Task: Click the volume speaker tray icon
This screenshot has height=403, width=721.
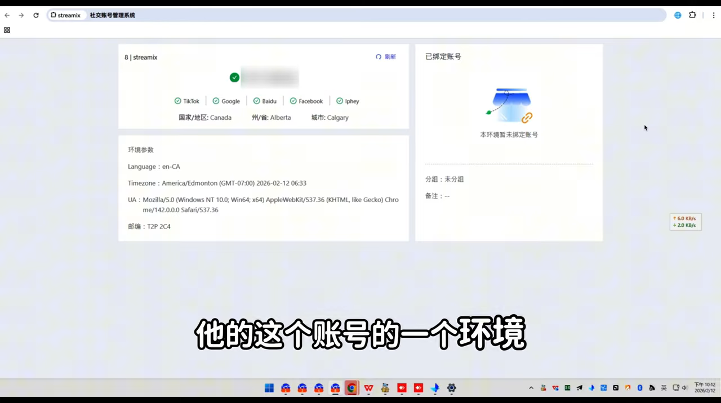Action: click(x=685, y=388)
